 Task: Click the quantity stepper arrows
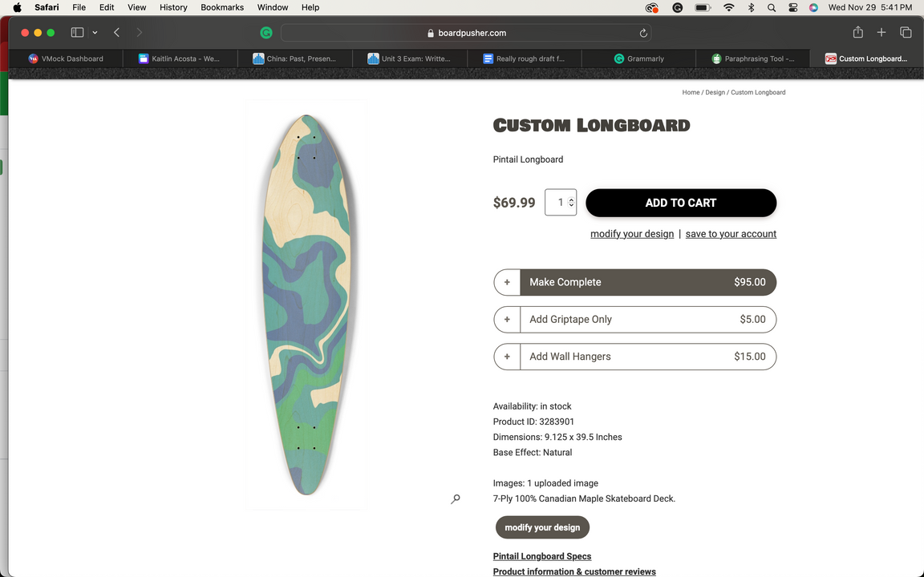(x=571, y=203)
